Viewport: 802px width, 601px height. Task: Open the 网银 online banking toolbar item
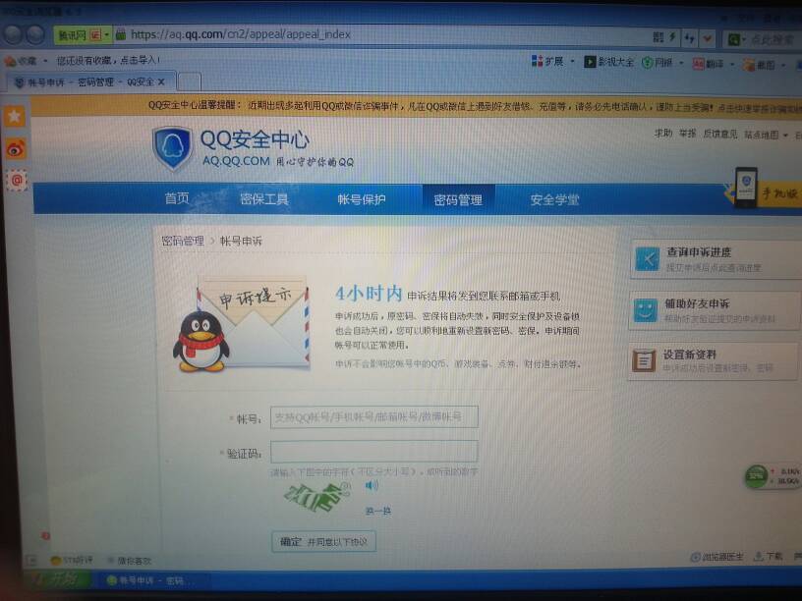click(x=658, y=62)
